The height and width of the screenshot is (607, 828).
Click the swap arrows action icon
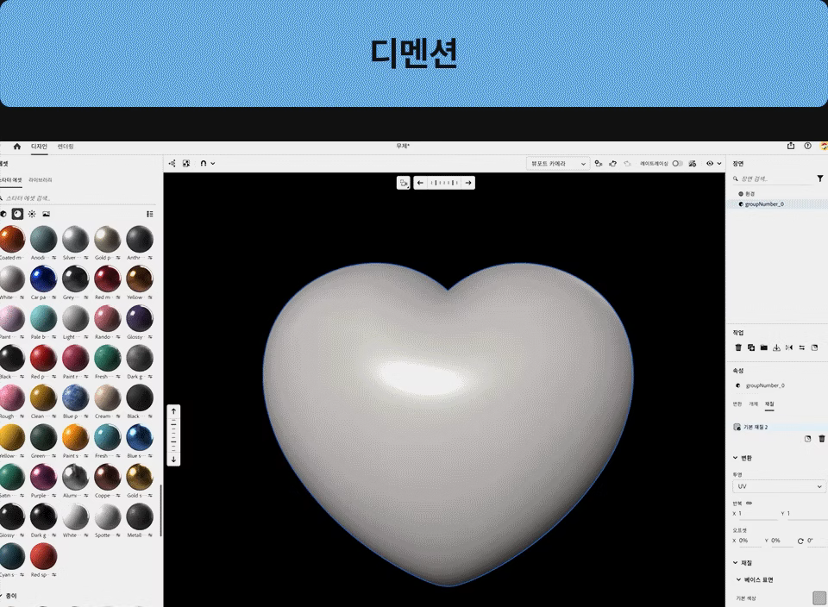(801, 347)
